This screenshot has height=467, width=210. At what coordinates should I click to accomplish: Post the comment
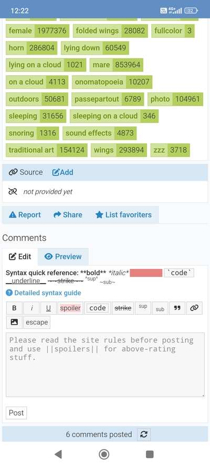(16, 413)
